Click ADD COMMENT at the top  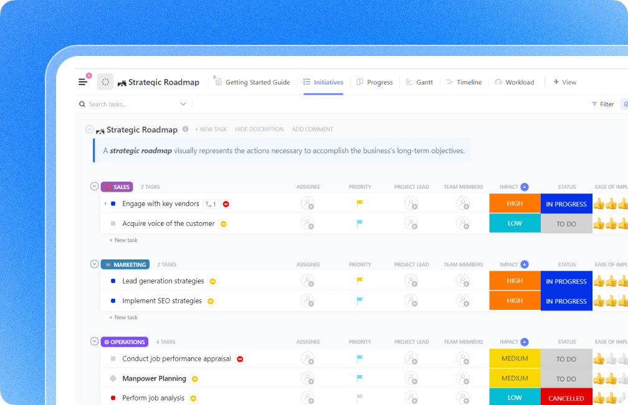point(312,129)
